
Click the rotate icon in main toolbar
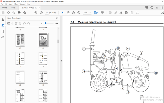[137, 13]
